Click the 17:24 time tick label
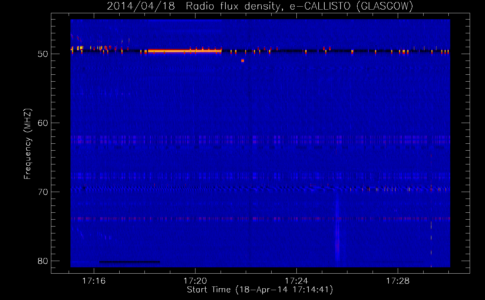Viewport: 485px width, 300px height. coord(296,281)
